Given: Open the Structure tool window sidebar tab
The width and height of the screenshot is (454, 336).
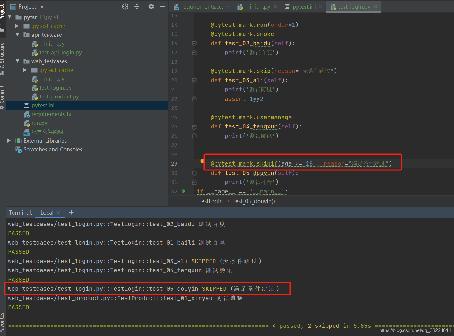Looking at the screenshot, I should 2,58.
